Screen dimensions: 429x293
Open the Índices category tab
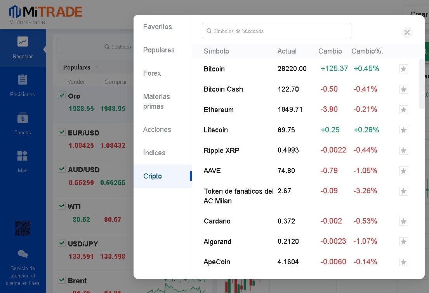point(154,153)
